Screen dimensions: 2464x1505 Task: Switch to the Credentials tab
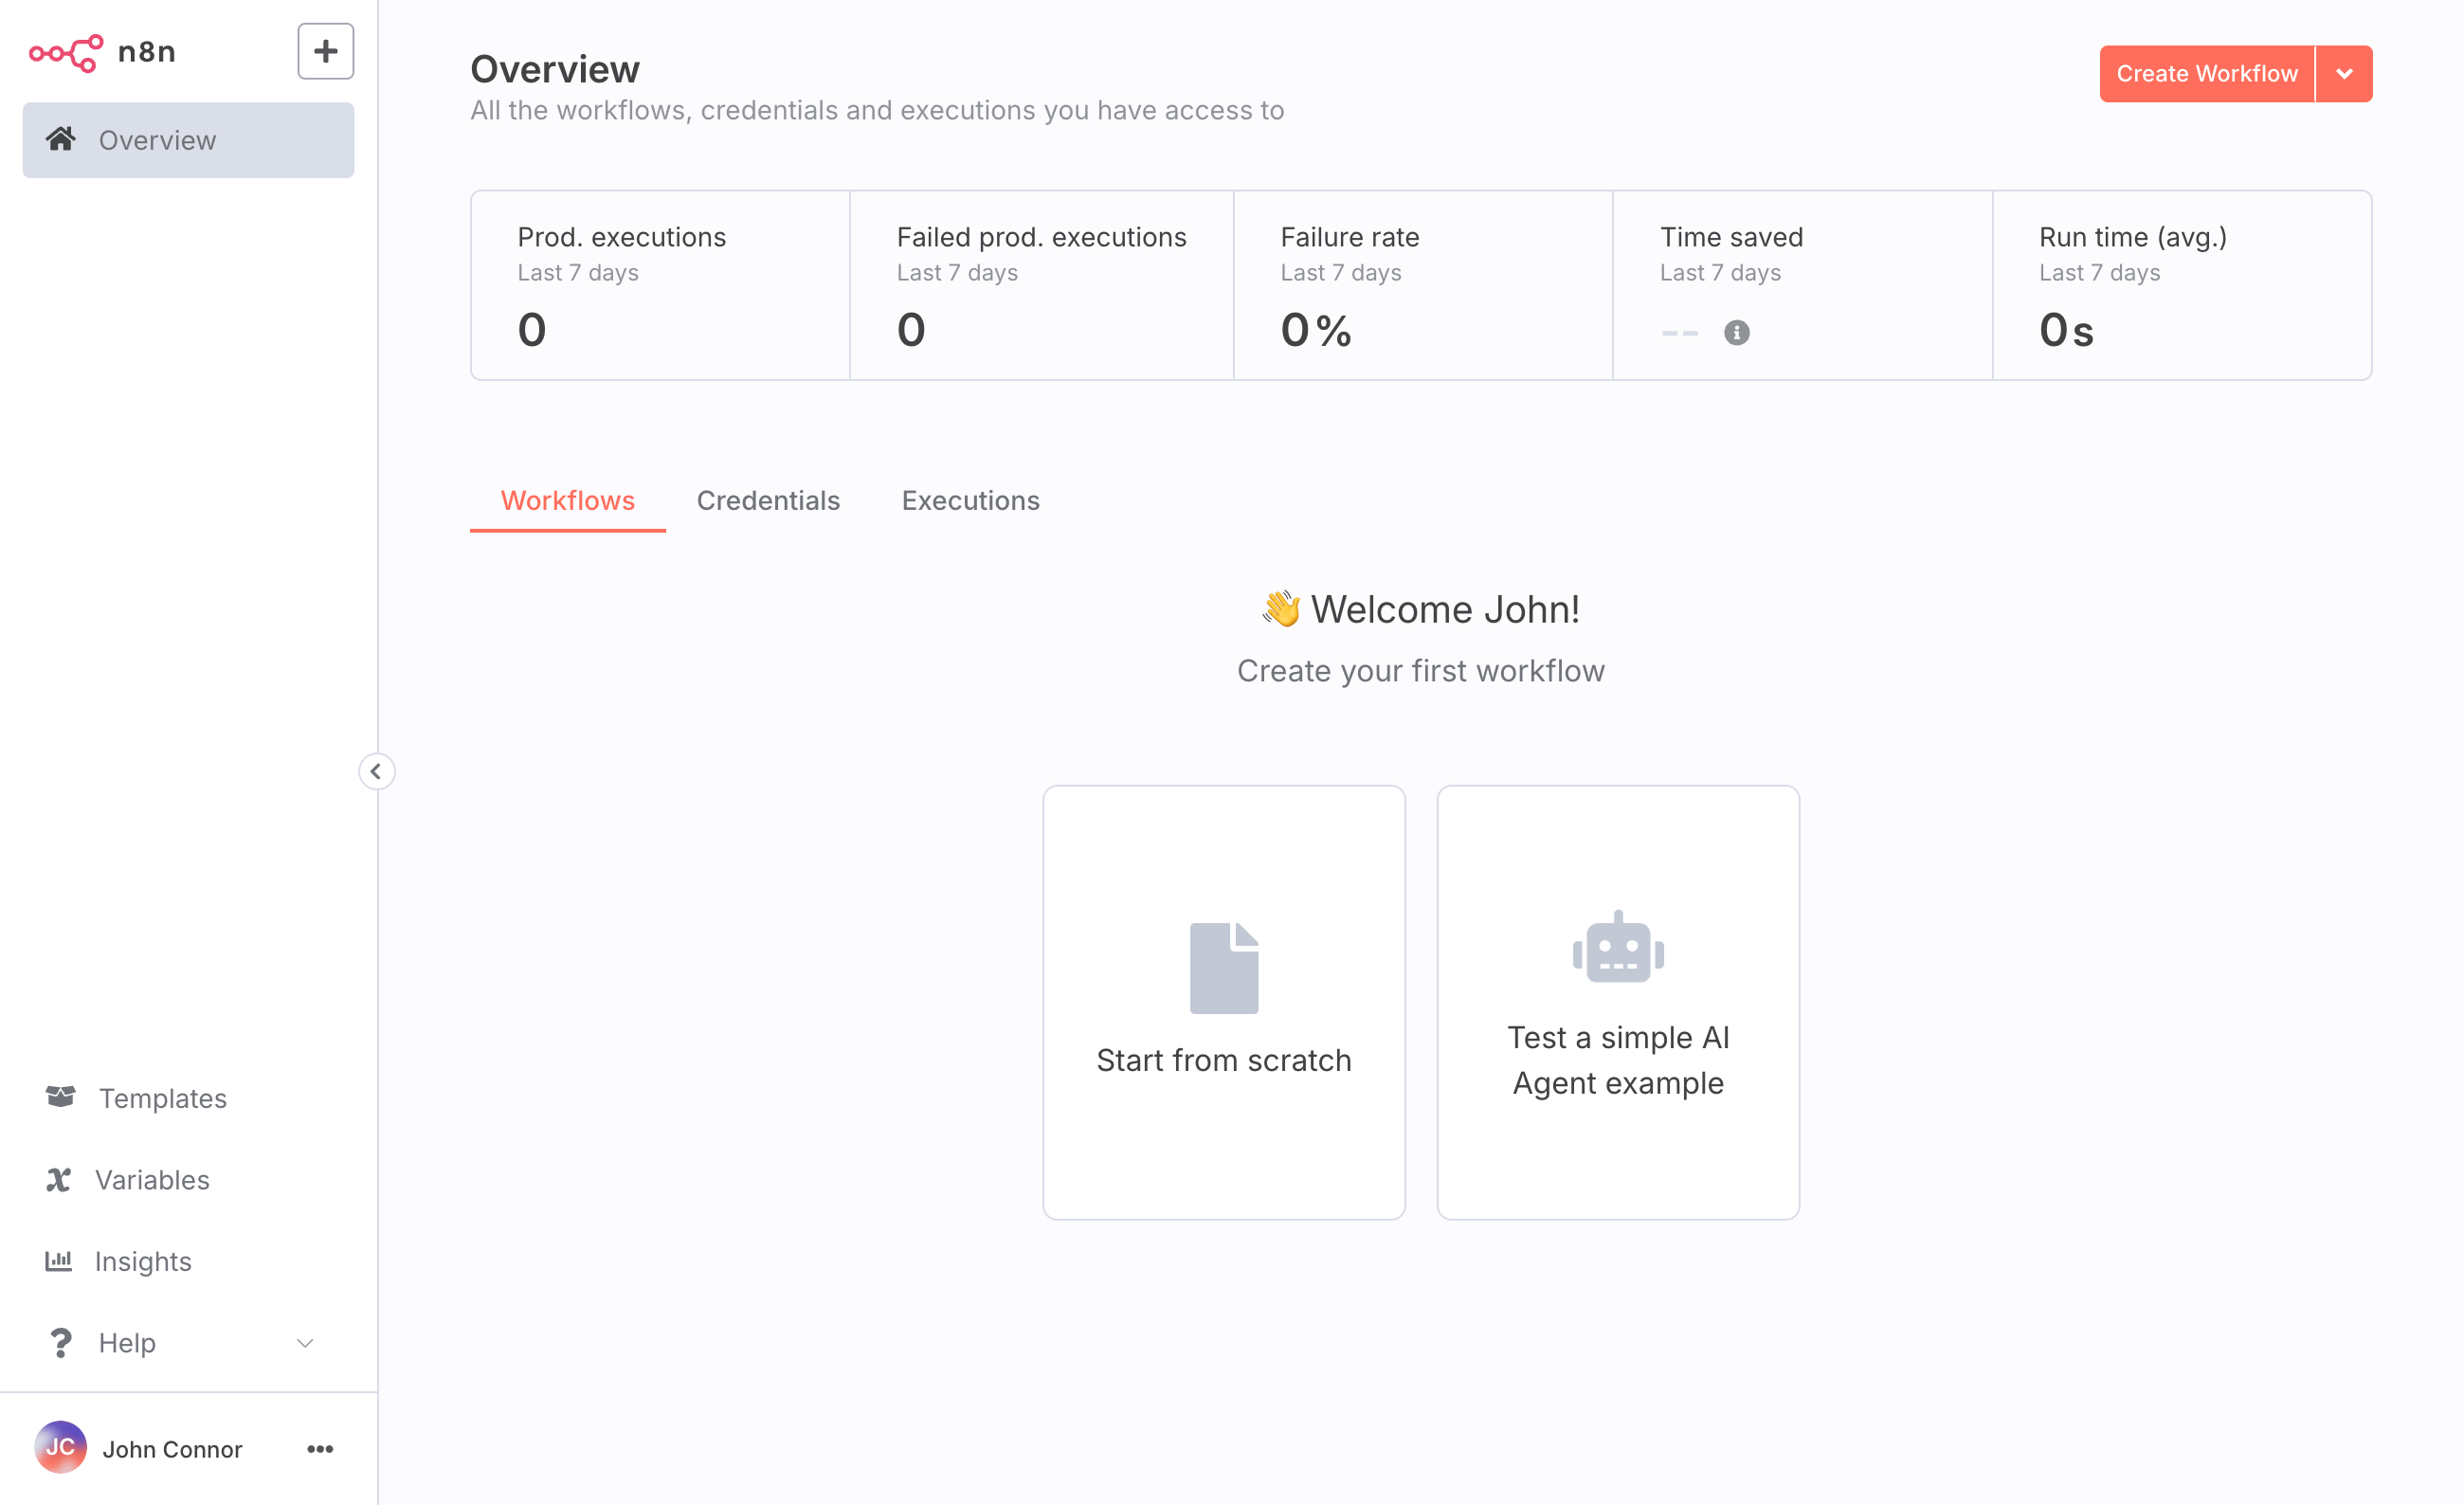[x=768, y=500]
